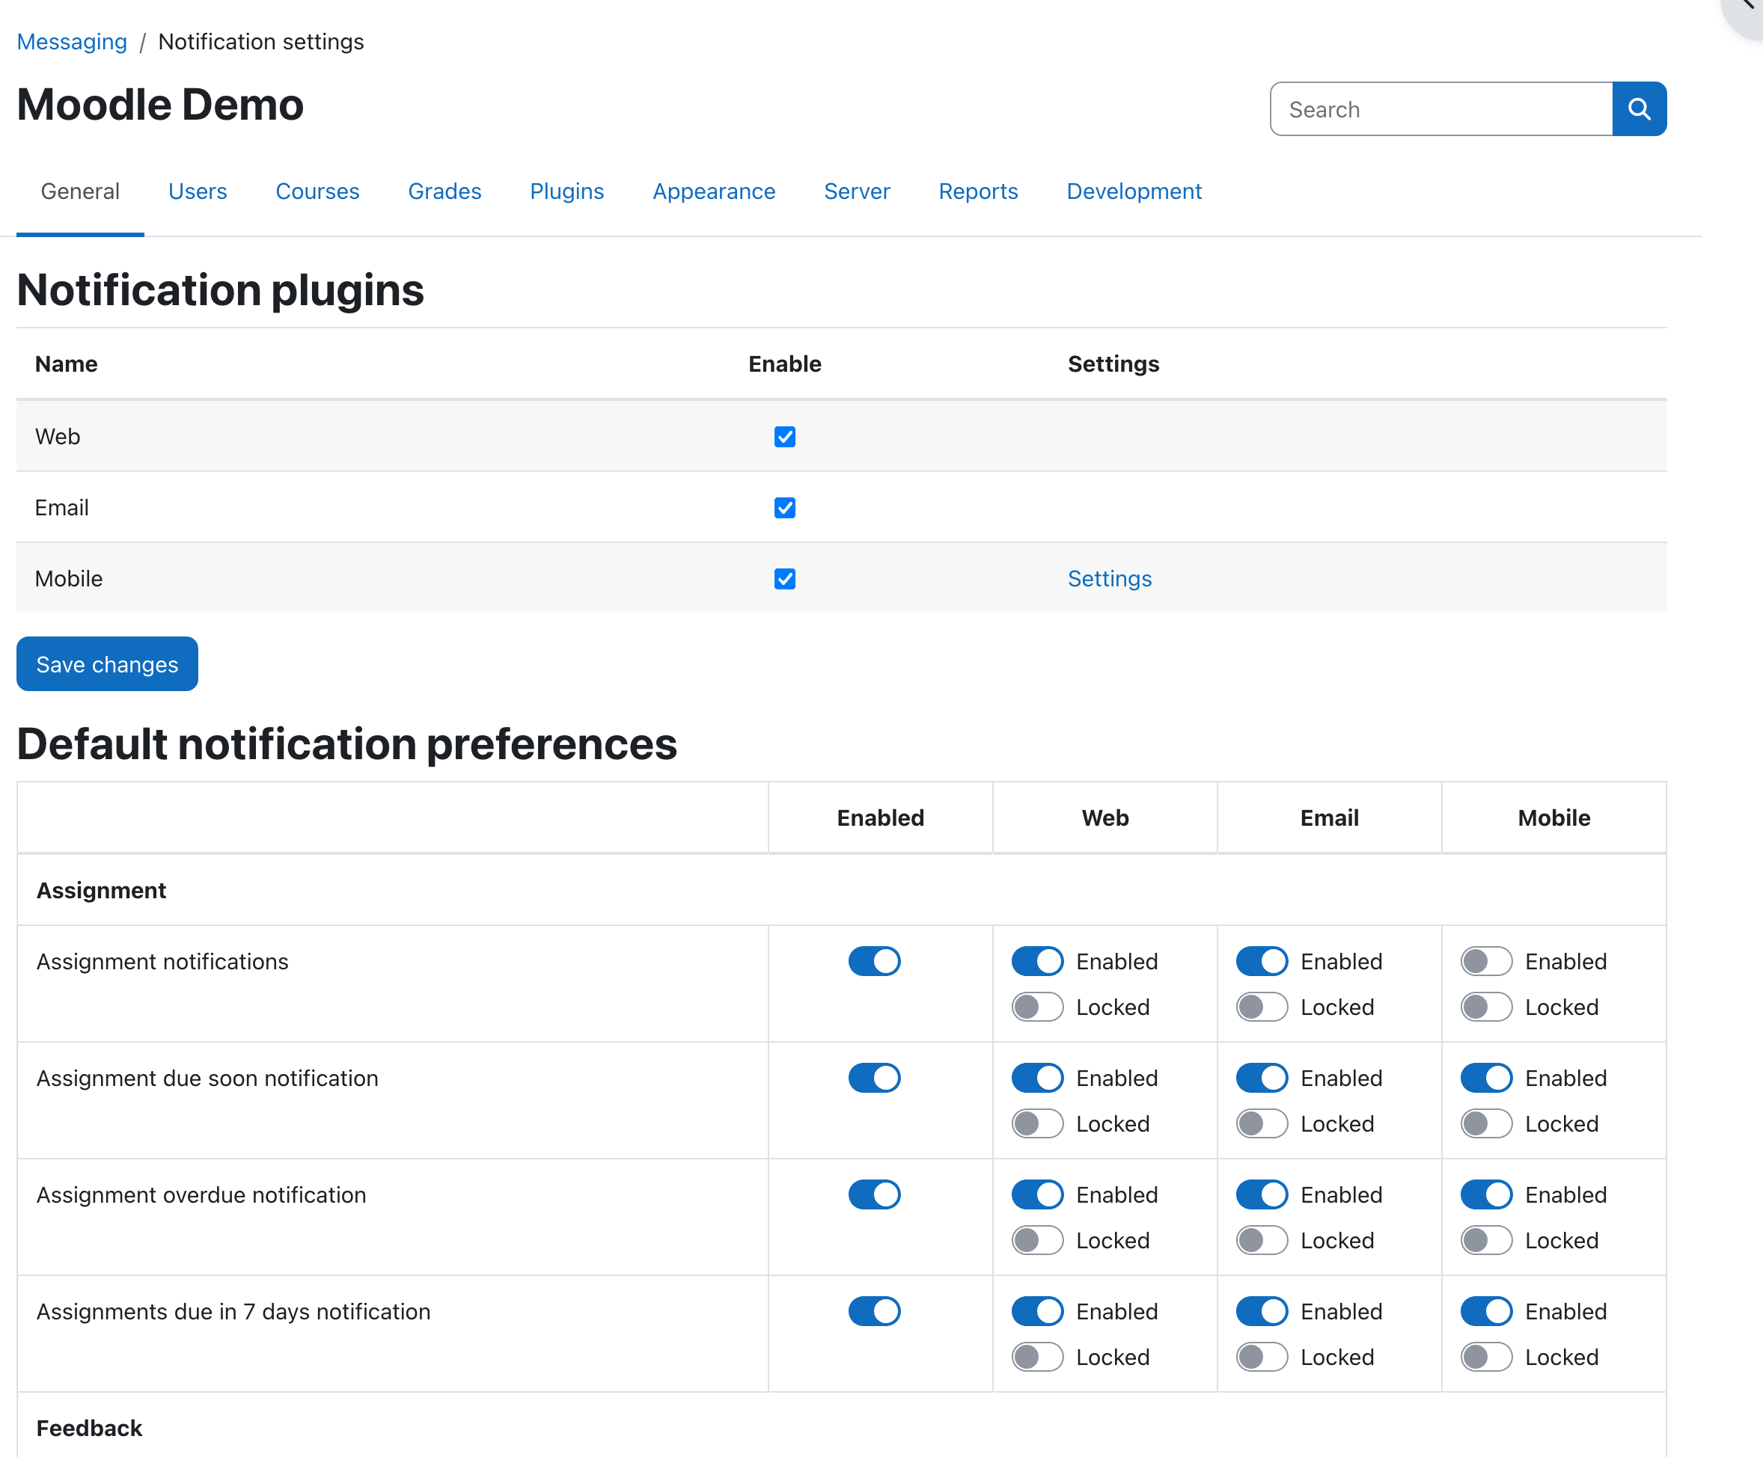
Task: Disable Email Enabled for Assignment notifications
Action: (x=1262, y=961)
